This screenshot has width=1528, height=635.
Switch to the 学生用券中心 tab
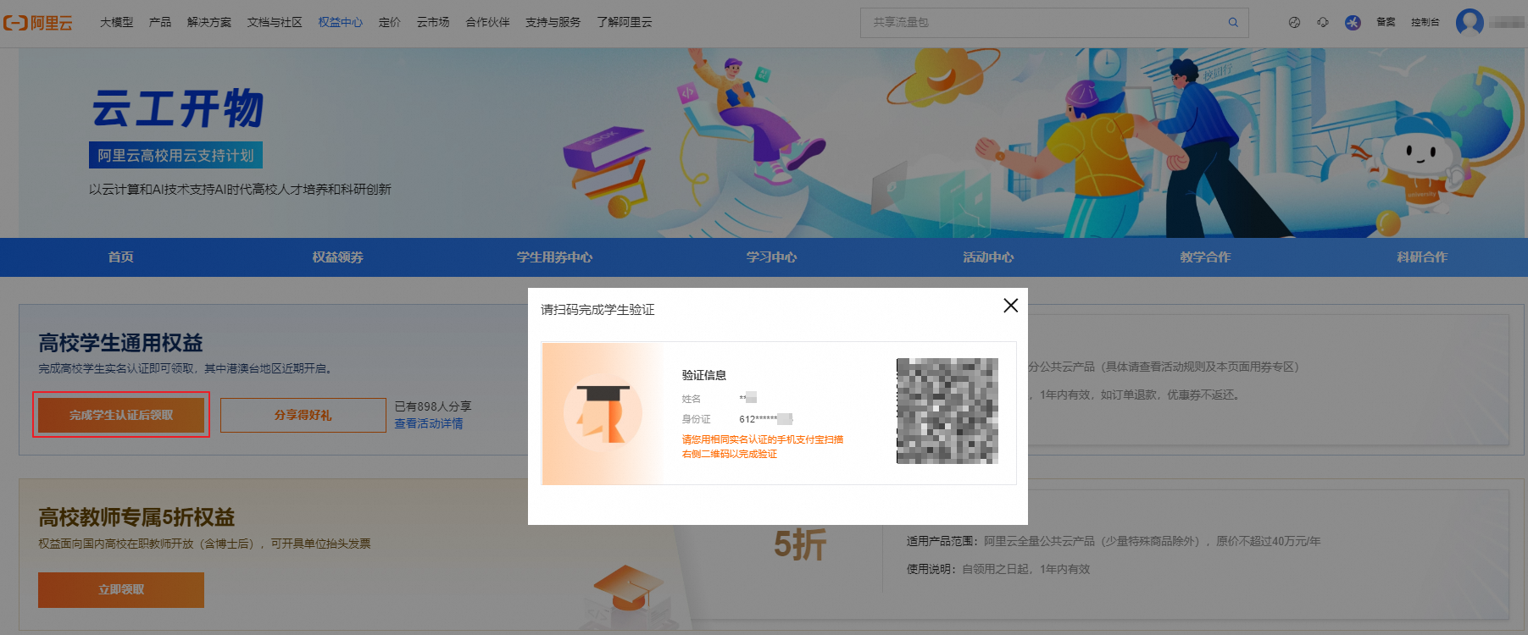pos(554,257)
